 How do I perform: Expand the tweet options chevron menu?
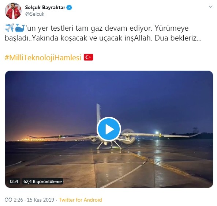(211, 7)
